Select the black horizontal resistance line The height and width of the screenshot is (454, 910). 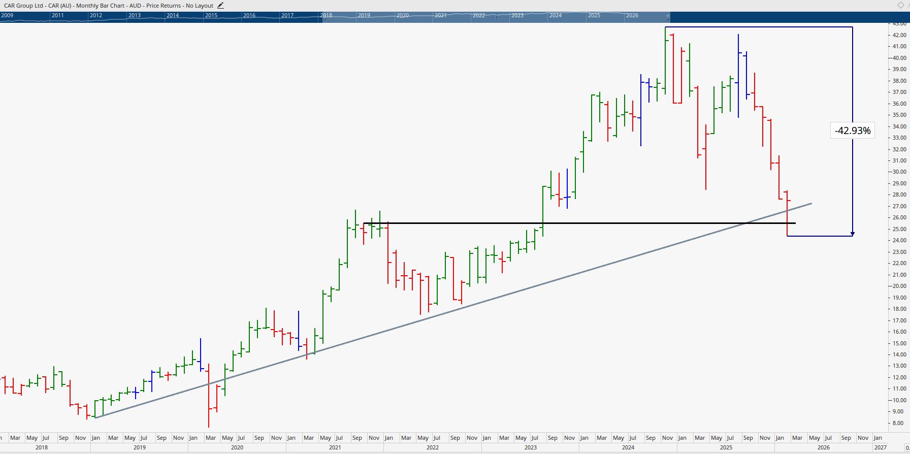coord(508,223)
